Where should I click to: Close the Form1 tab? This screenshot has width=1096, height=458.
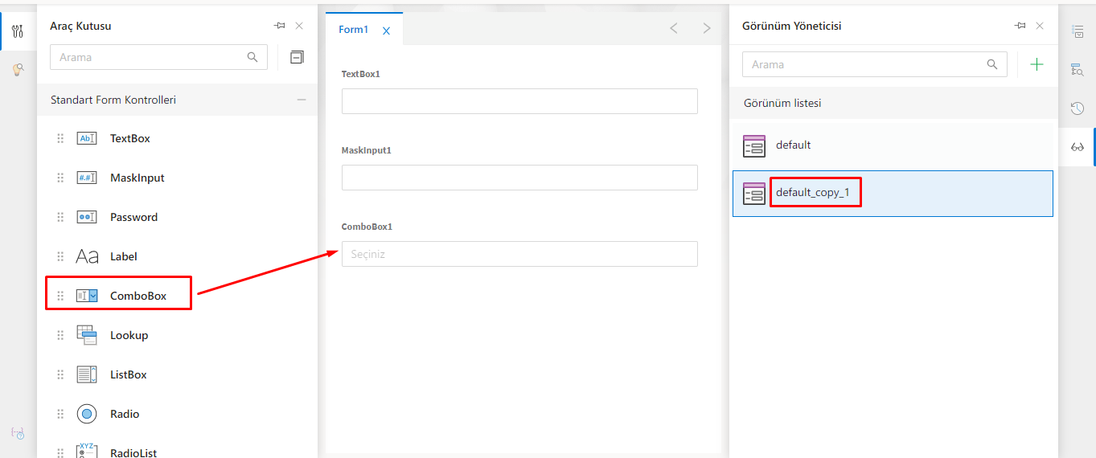[386, 31]
